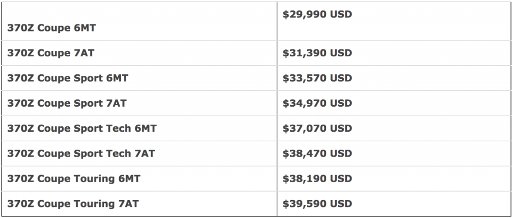Select 370Z Coupe Sport 7AT label
Viewport: 512px width, 218px height.
[66, 103]
